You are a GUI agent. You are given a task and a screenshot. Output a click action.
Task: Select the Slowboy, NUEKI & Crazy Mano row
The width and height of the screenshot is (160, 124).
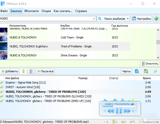pos(65,30)
